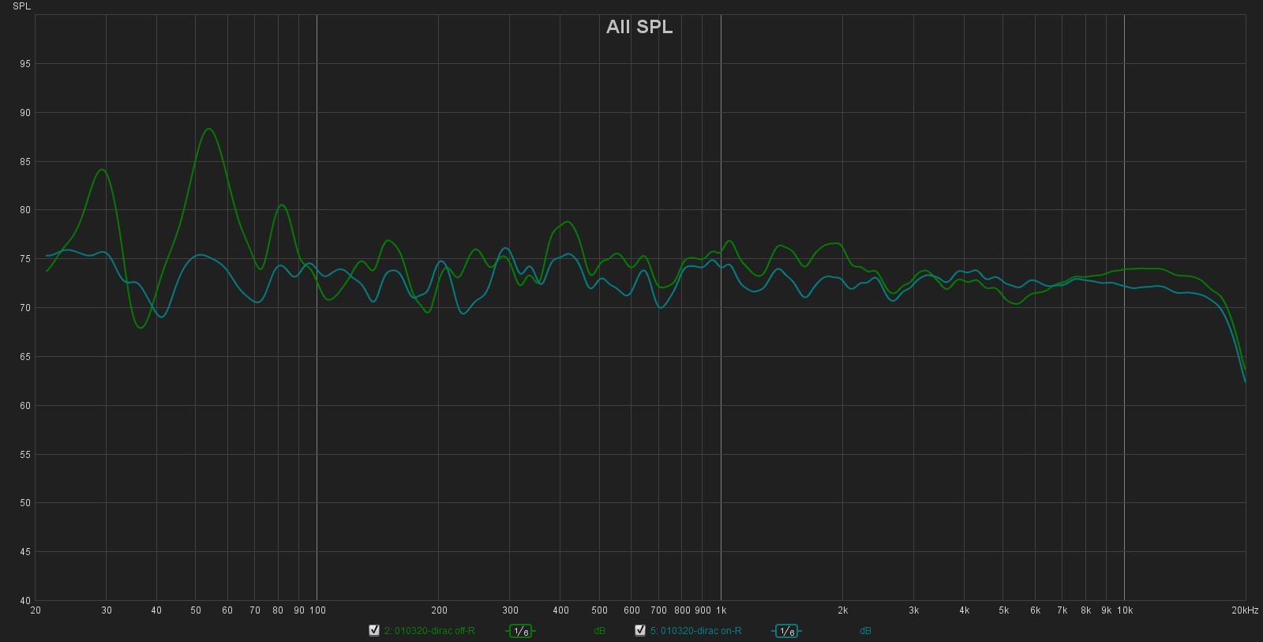Click the green trace's highest peak near 55 Hz
1263x642 pixels.
pos(208,129)
